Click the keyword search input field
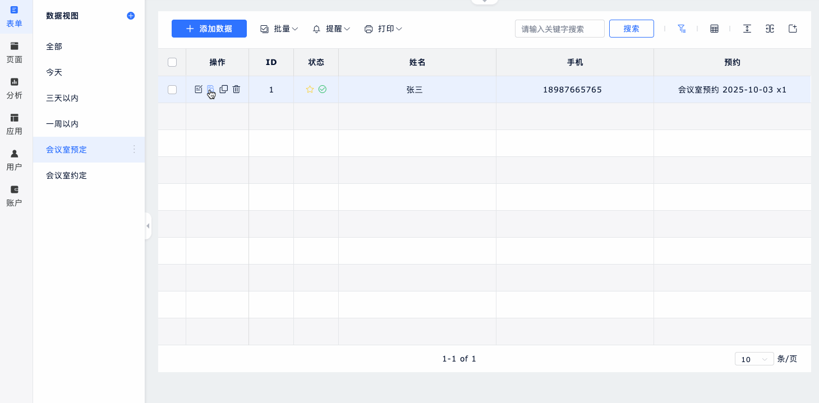819x403 pixels. point(559,29)
